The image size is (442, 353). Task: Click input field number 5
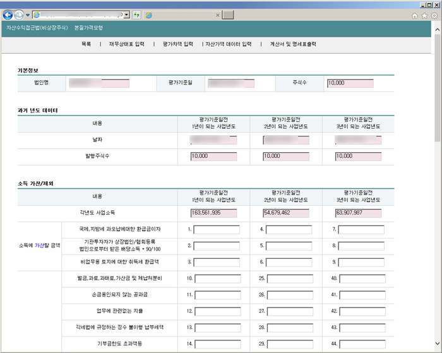(x=289, y=246)
